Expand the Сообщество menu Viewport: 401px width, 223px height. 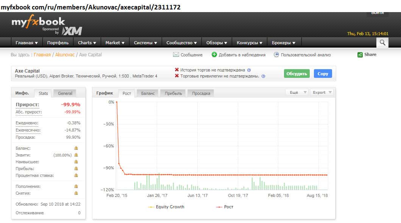181,43
